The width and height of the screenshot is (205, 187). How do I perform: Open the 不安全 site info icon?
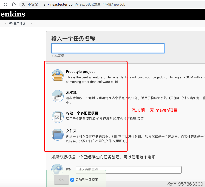click(x=24, y=4)
